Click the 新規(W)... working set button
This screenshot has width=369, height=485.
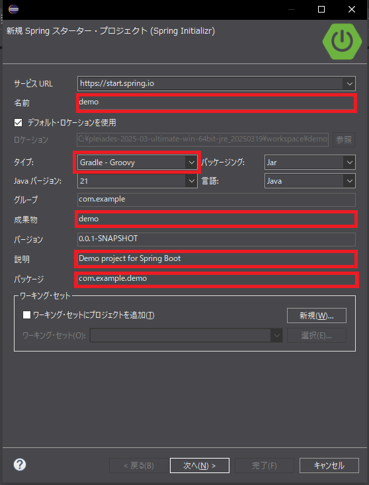317,315
